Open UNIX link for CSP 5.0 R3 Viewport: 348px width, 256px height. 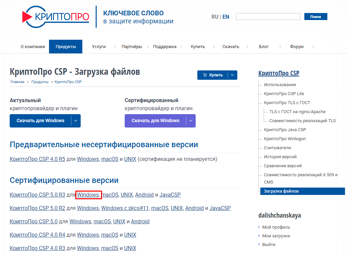coord(127,195)
